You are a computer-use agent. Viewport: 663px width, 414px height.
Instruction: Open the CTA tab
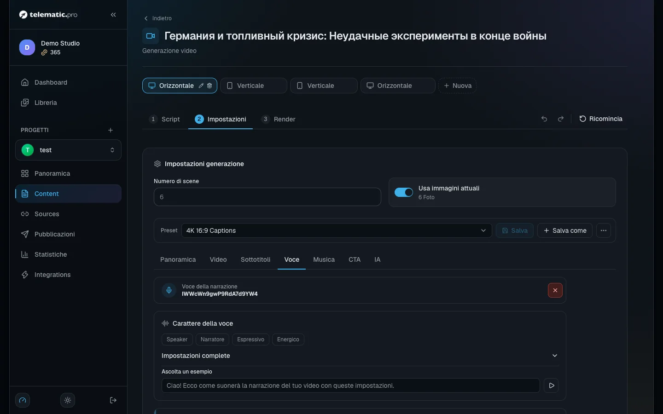pos(355,259)
